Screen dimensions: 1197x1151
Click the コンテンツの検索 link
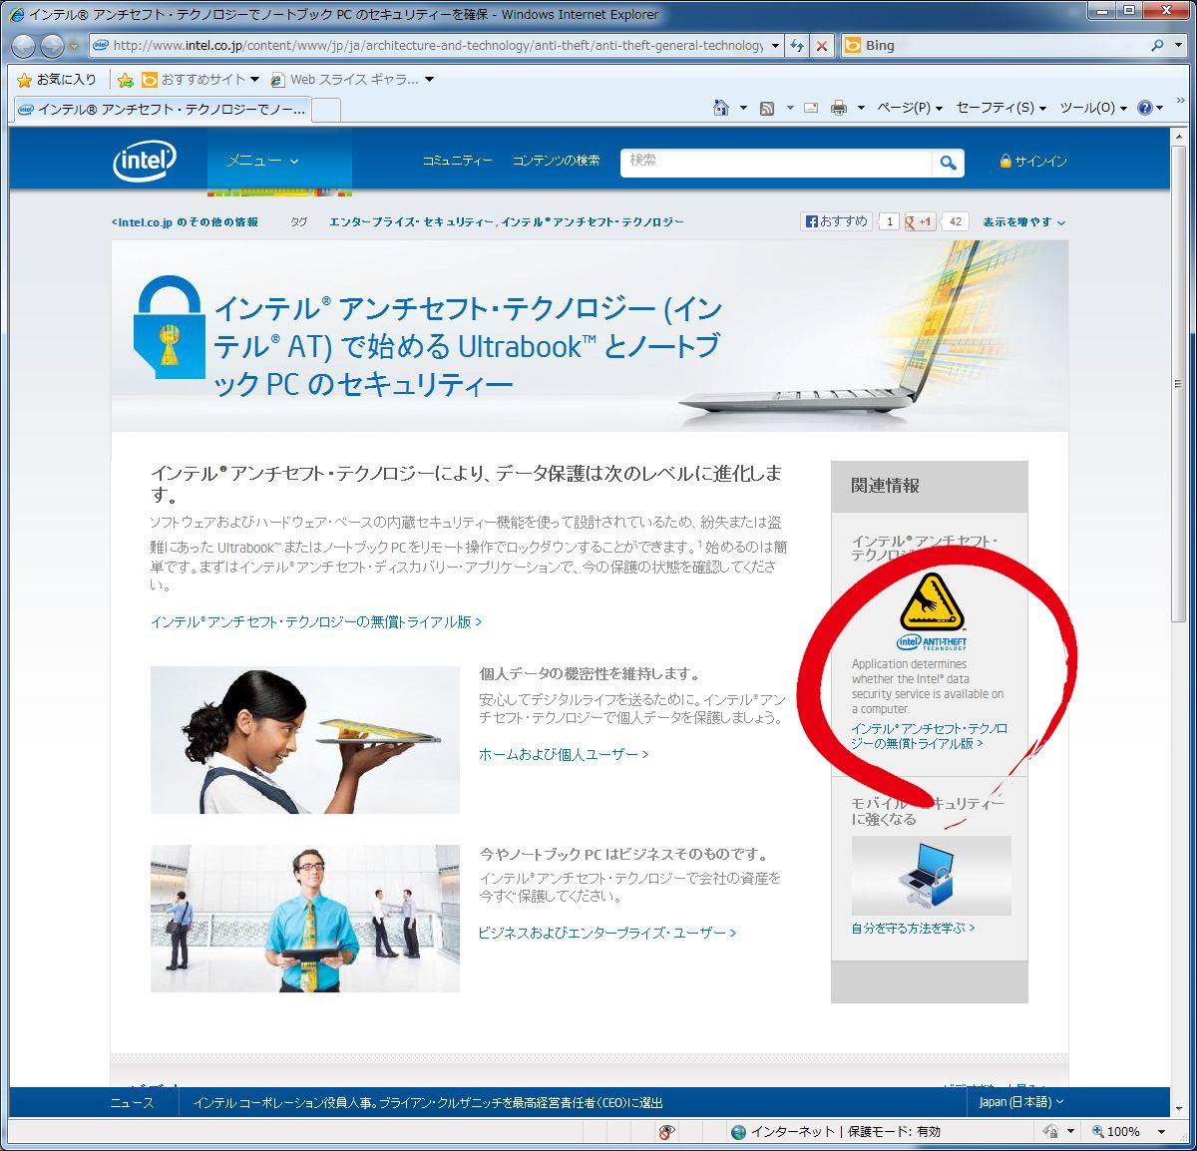click(x=557, y=161)
